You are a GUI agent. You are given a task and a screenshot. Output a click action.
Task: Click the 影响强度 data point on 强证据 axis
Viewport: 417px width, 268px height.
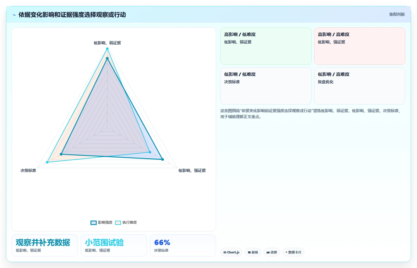162,159
